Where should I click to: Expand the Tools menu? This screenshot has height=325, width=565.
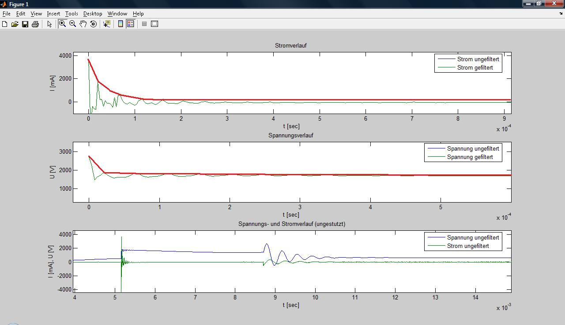click(72, 14)
